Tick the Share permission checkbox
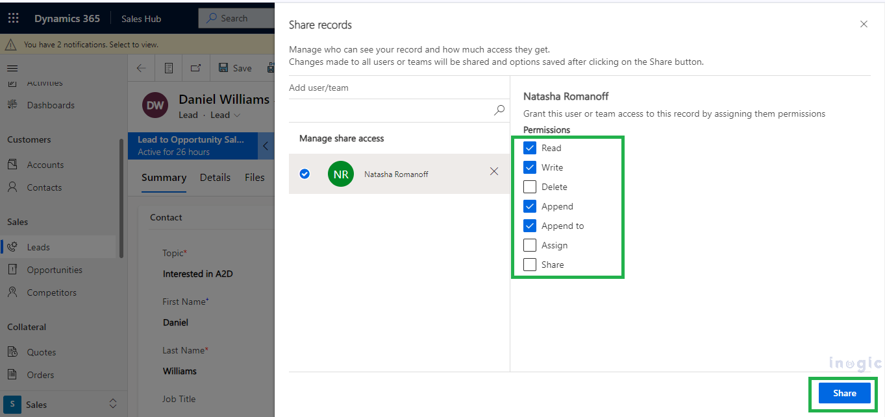The height and width of the screenshot is (417, 885). [530, 265]
